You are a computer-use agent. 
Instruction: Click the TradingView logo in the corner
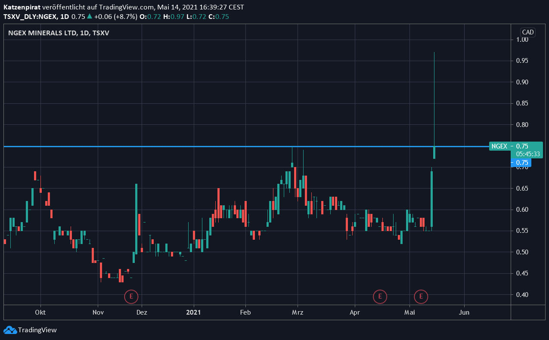[x=30, y=330]
